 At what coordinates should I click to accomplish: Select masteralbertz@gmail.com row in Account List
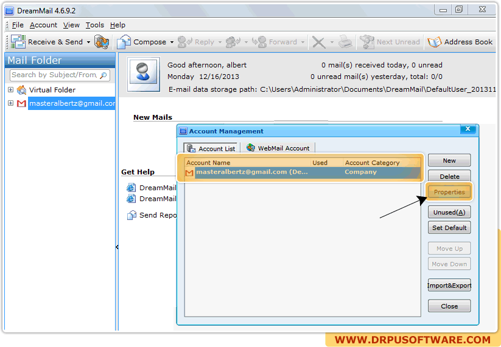point(303,172)
